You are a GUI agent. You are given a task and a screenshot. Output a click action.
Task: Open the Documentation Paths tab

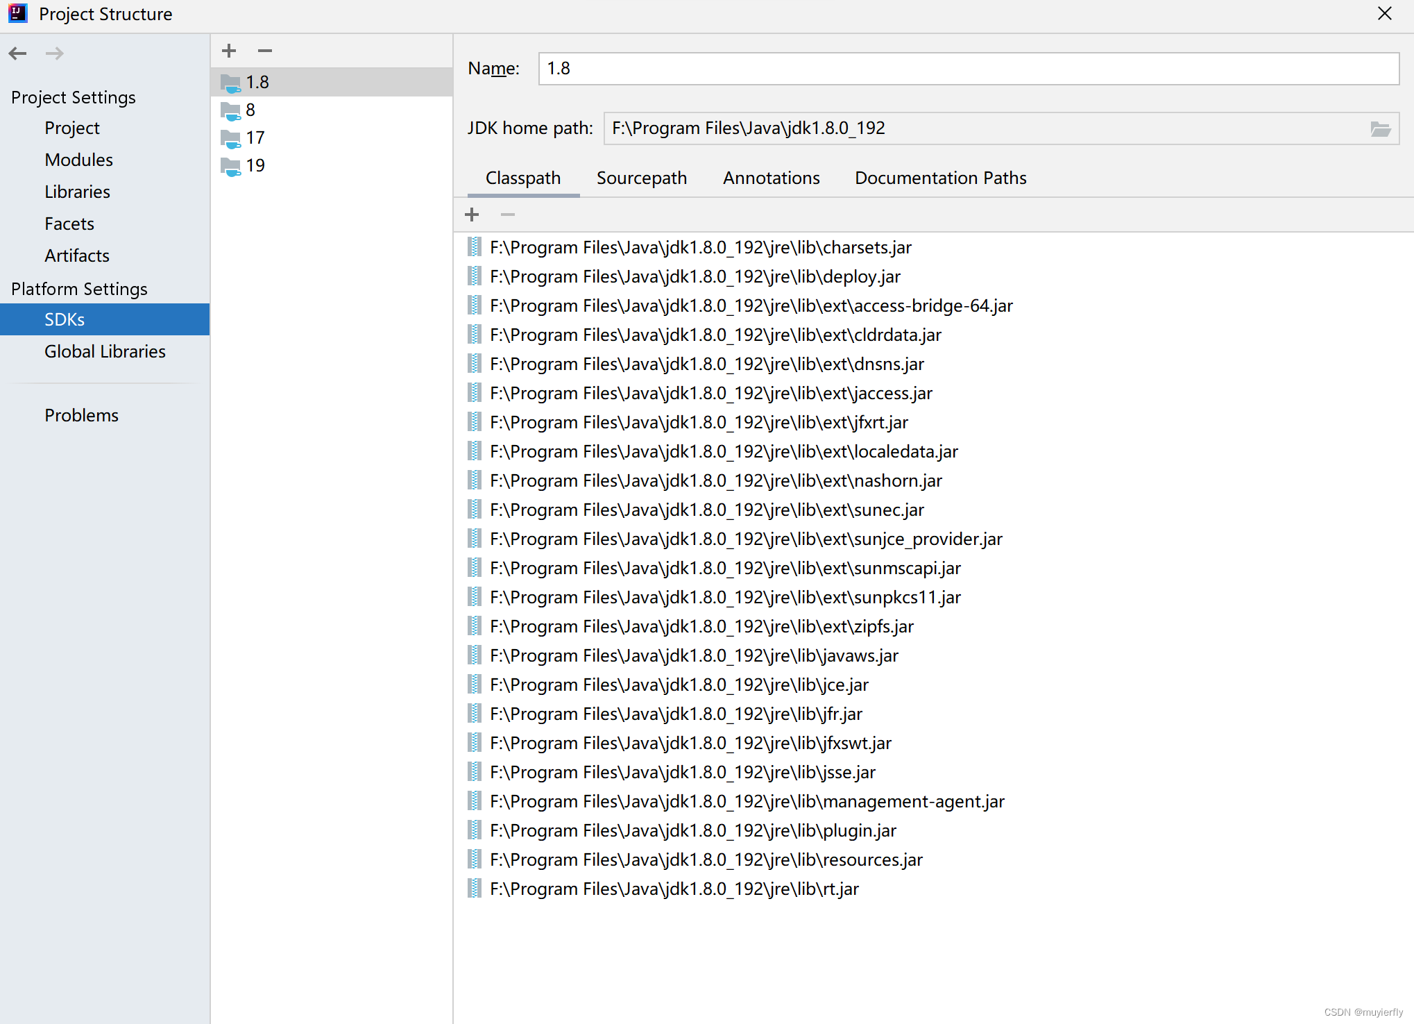[940, 178]
